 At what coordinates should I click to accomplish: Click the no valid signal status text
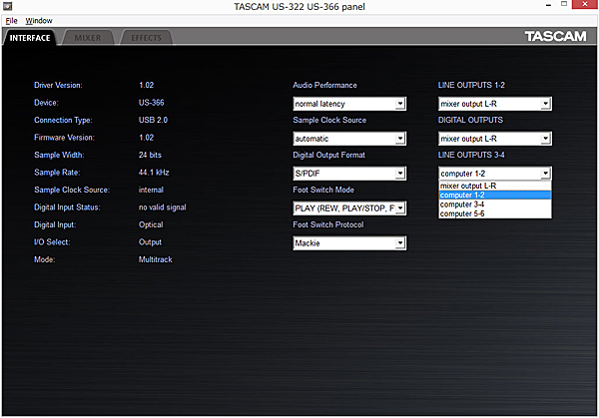point(163,208)
